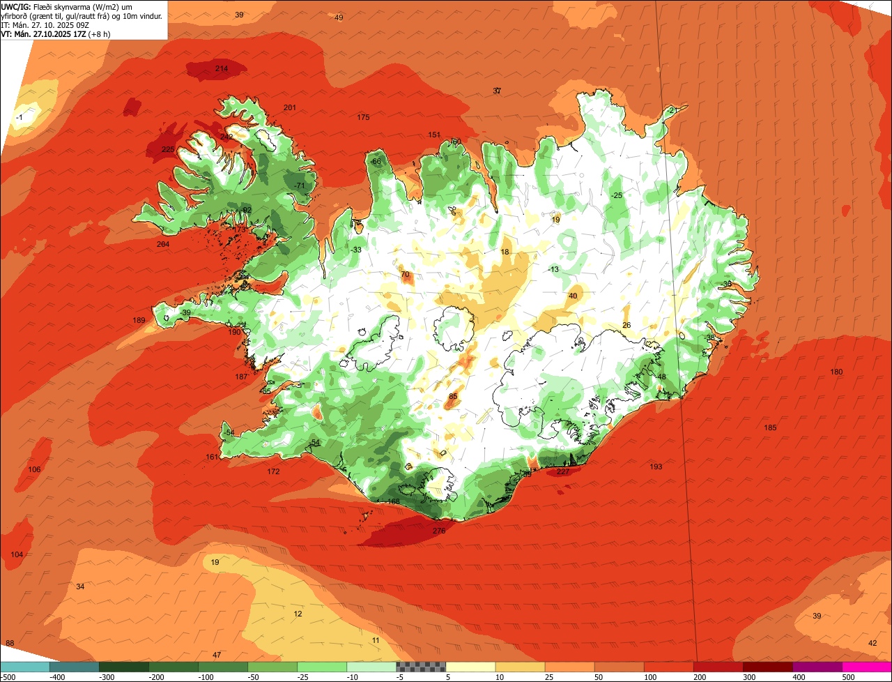
Task: Click the map value -13
Action: coord(553,270)
